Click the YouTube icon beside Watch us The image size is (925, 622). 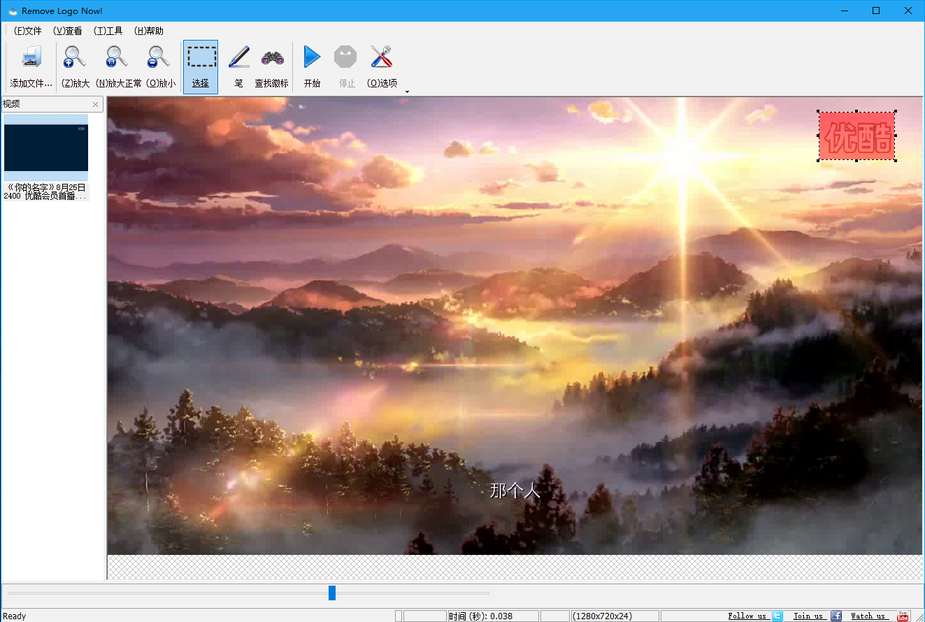click(903, 616)
